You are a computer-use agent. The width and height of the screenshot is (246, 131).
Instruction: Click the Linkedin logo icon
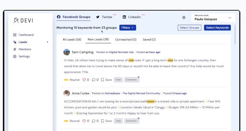tap(124, 17)
